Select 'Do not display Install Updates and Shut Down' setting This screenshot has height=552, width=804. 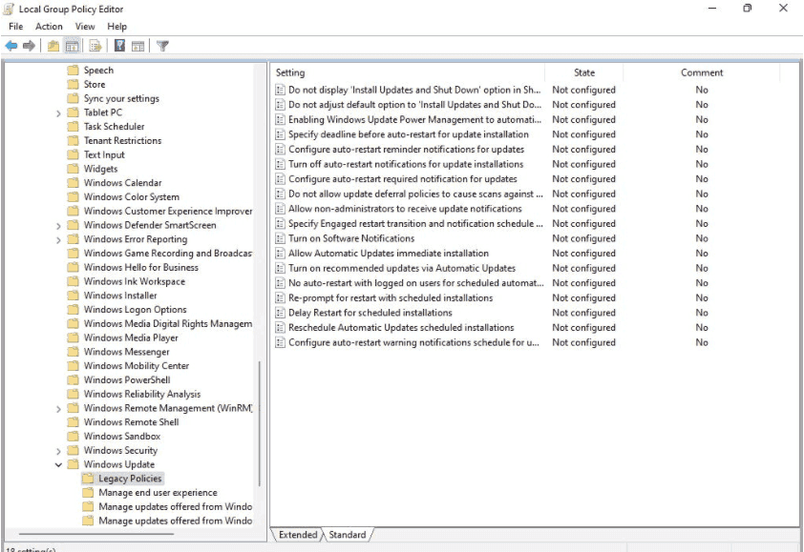point(414,91)
